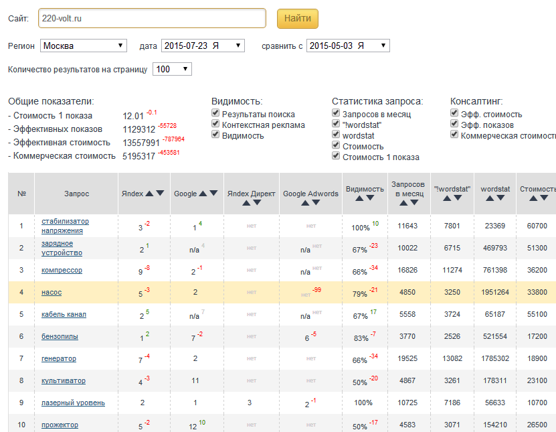Sort Яndex Директ column ascending arrow
The image size is (556, 432).
click(247, 202)
